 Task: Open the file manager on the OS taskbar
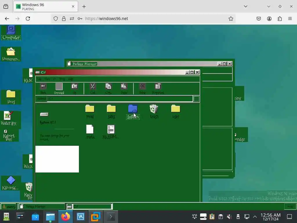click(x=50, y=217)
